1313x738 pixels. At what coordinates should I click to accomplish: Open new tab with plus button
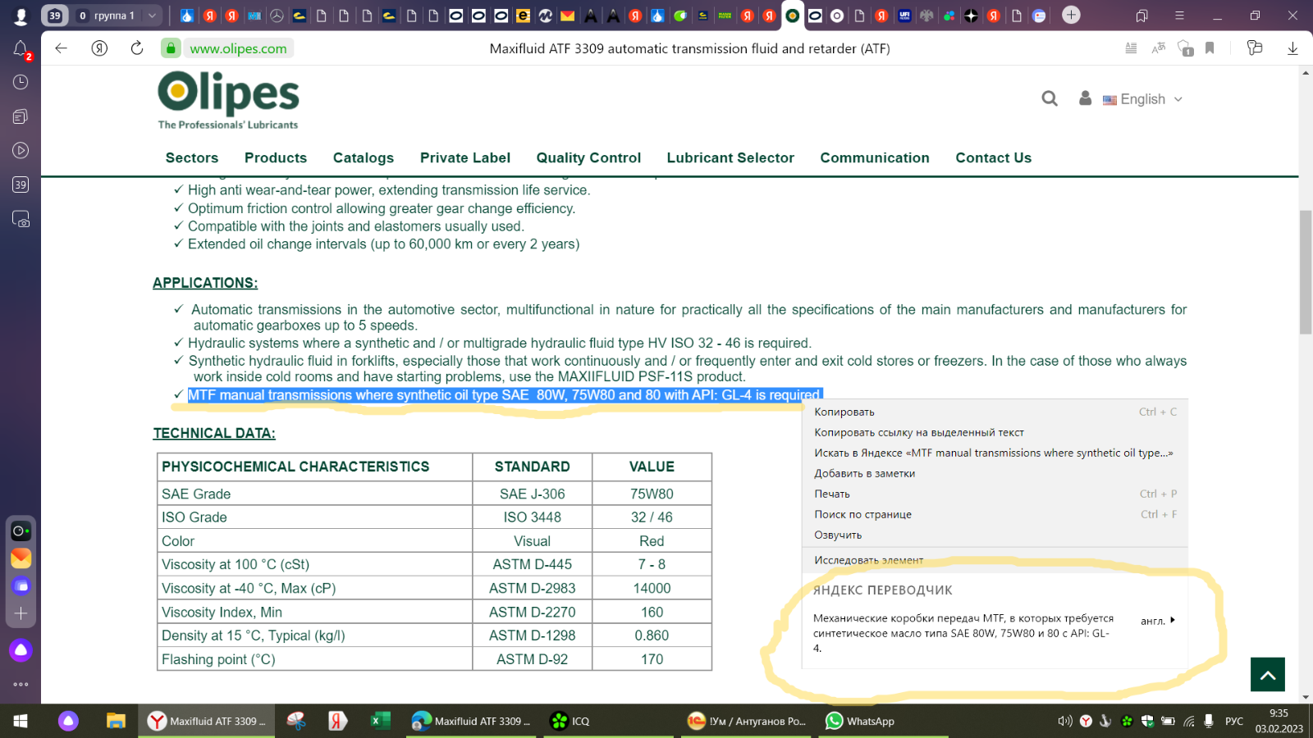tap(1071, 15)
